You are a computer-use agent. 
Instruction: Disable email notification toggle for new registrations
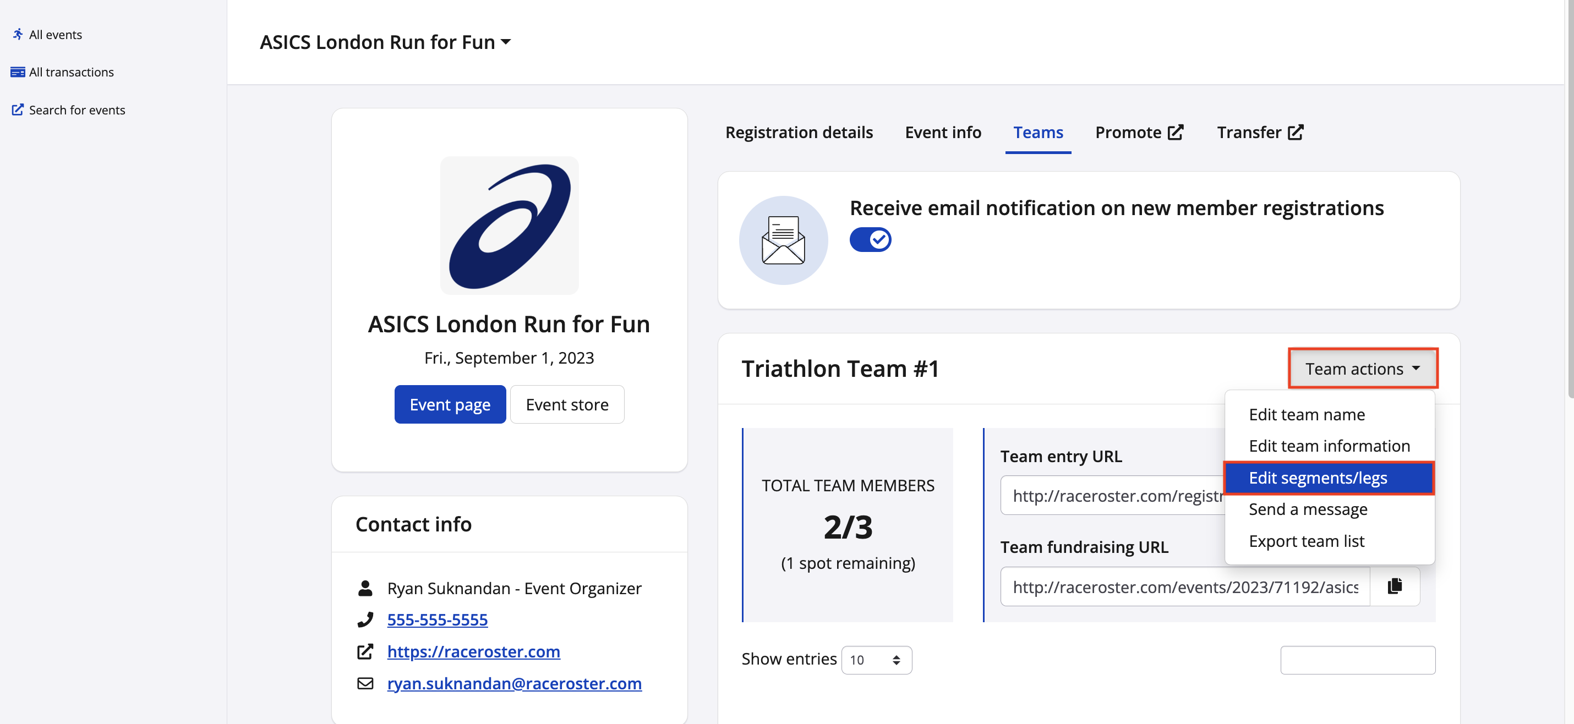point(870,239)
